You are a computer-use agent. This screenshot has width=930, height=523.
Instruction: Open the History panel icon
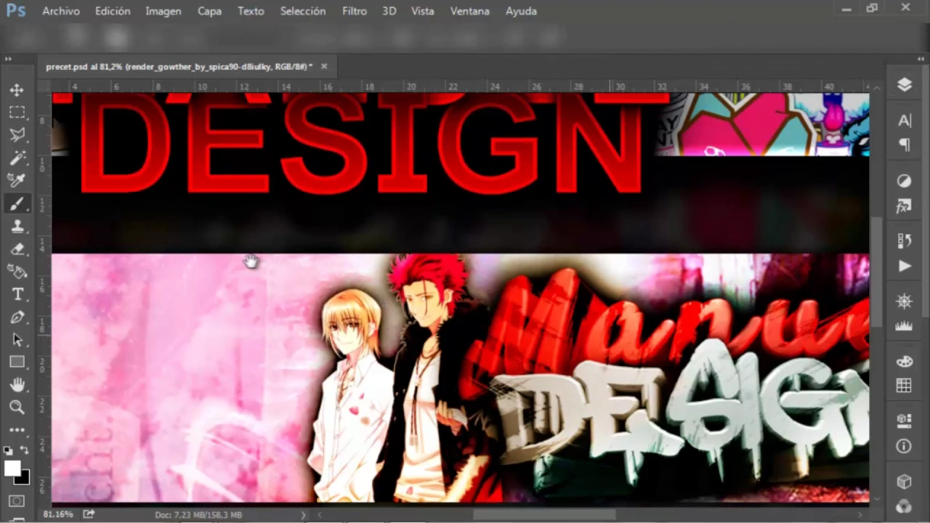pos(904,240)
